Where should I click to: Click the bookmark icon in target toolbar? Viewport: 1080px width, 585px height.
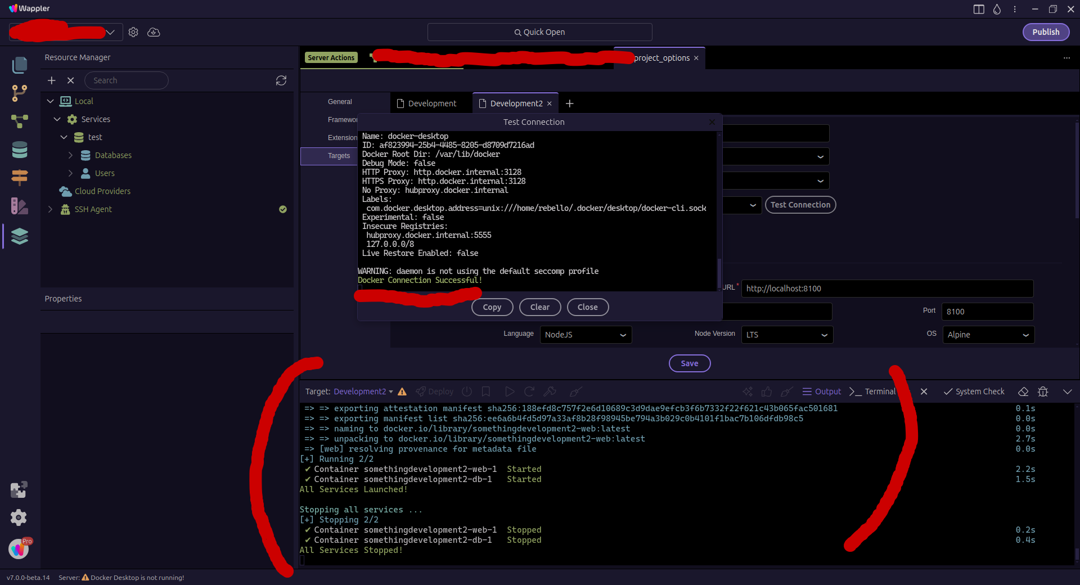click(486, 391)
